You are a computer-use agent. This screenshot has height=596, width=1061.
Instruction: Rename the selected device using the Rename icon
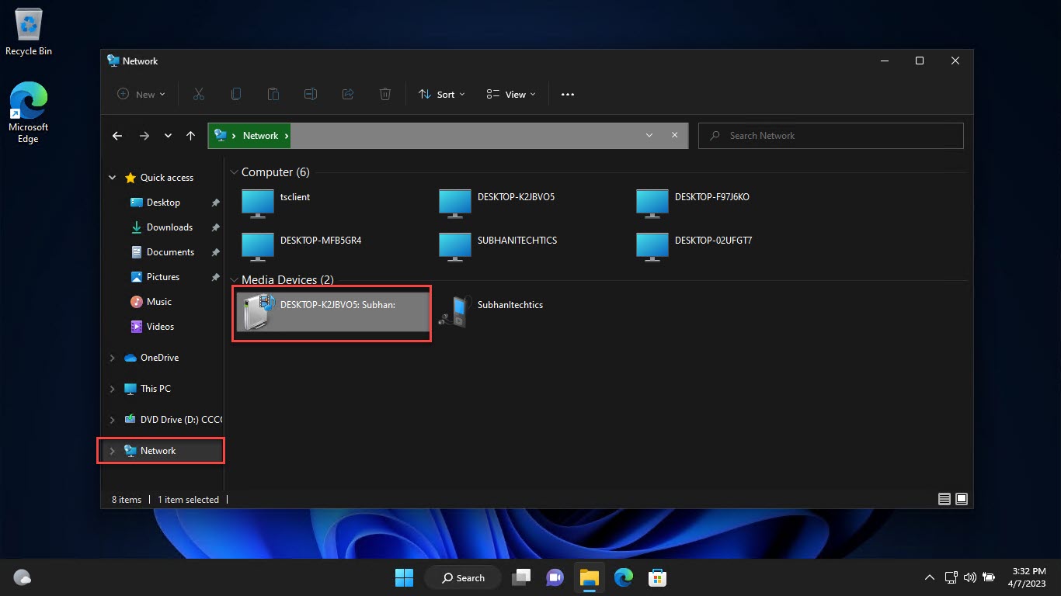pos(311,94)
